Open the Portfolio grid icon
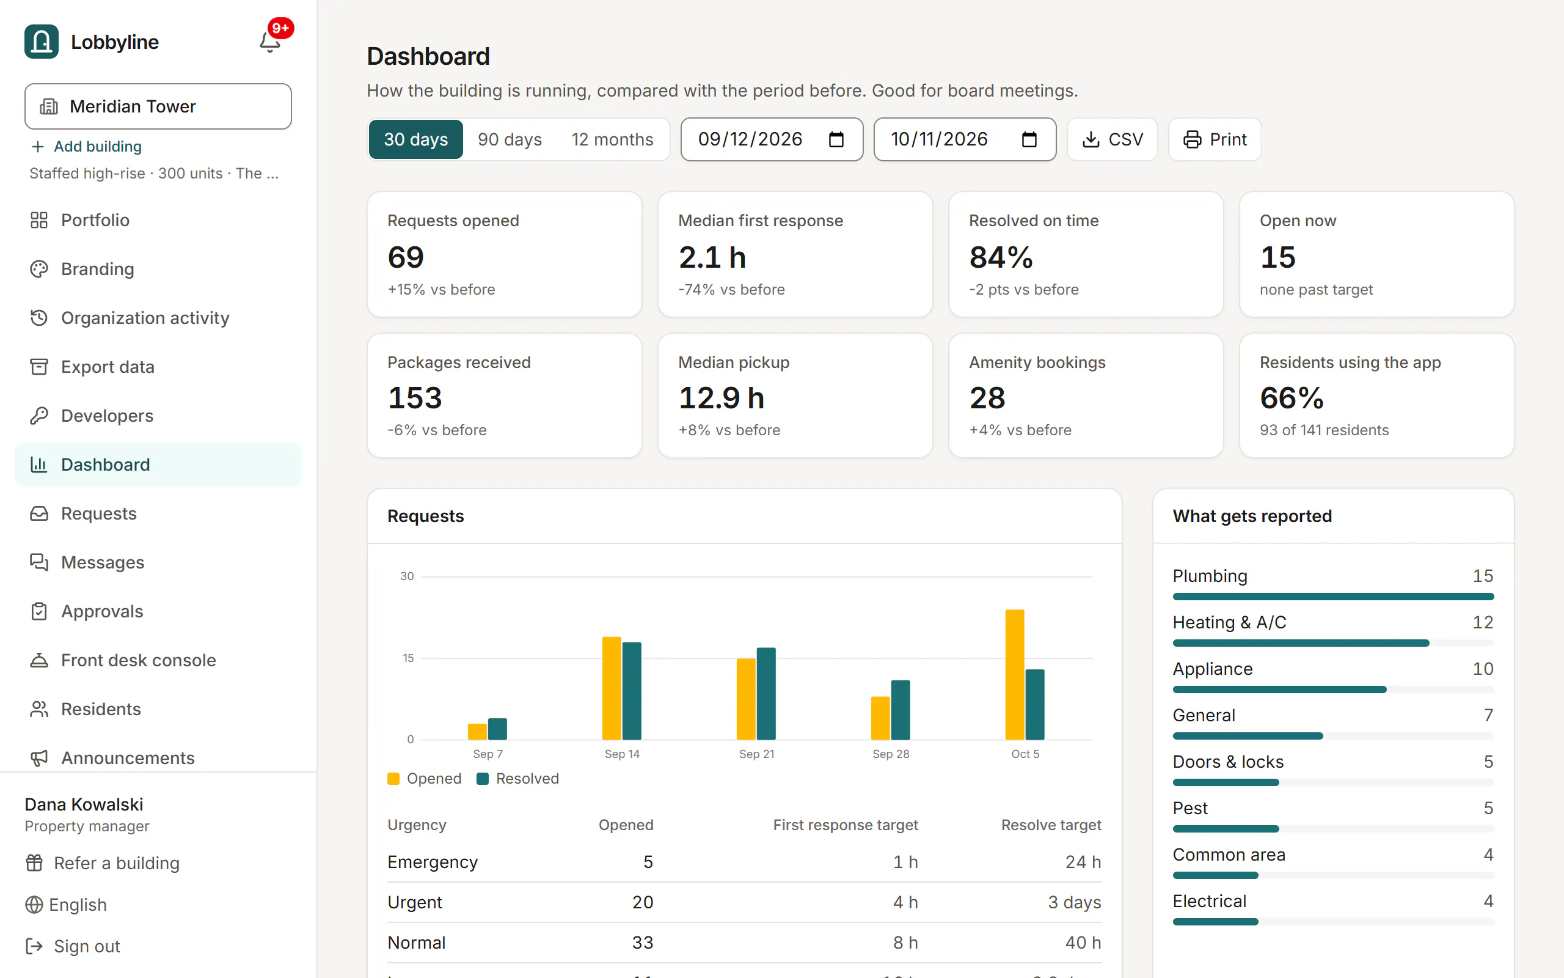 pos(38,220)
